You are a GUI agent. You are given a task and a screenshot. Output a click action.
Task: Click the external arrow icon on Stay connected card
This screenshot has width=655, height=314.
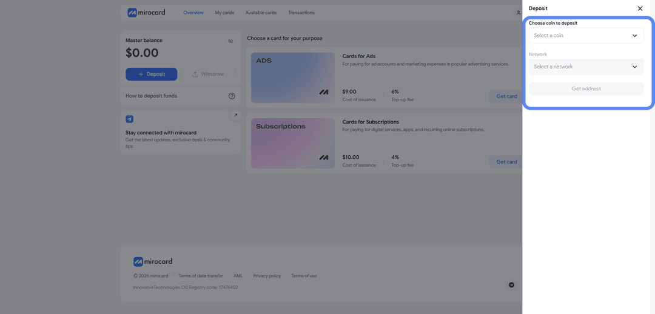click(x=235, y=115)
